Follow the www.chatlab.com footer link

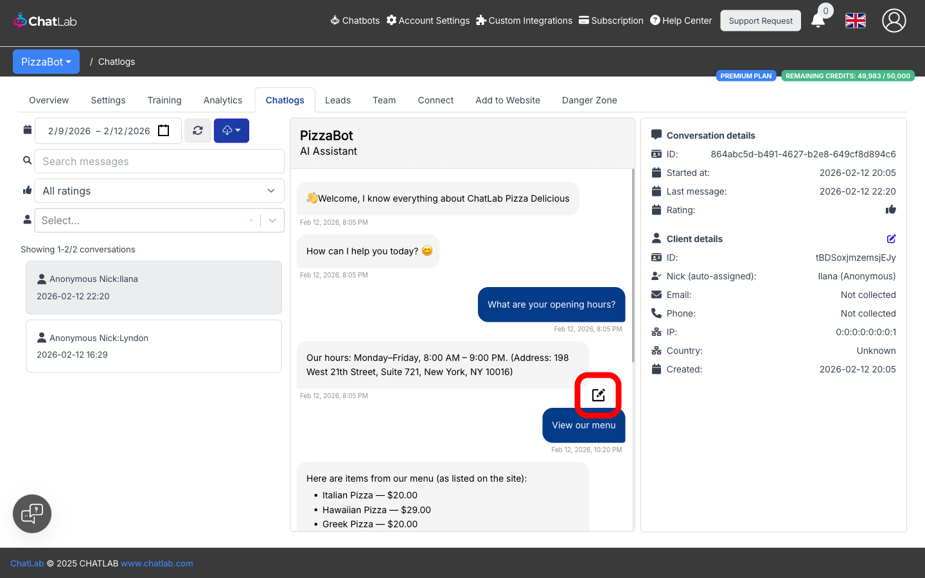pyautogui.click(x=157, y=563)
